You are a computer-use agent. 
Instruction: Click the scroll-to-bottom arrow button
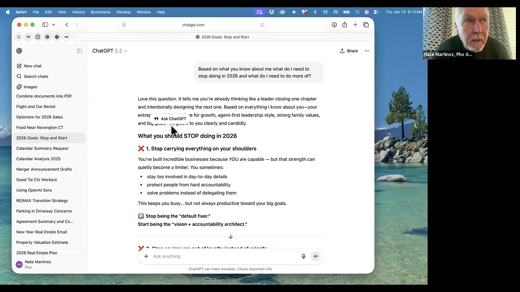click(231, 236)
